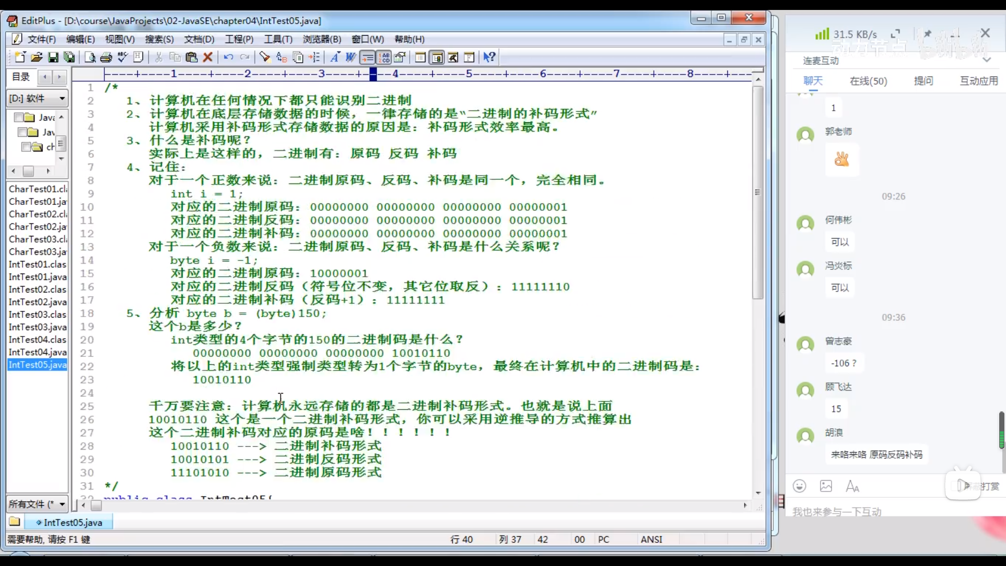The height and width of the screenshot is (566, 1006).
Task: Expand the 连麦互动 chevron in chat panel
Action: pos(987,60)
